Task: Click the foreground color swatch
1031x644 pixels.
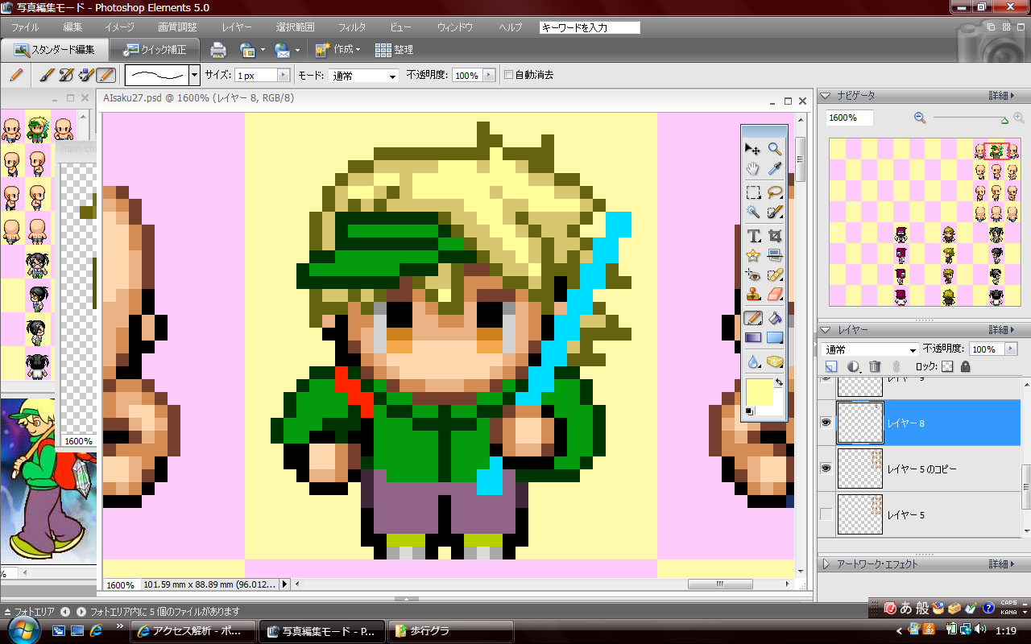Action: pos(760,392)
